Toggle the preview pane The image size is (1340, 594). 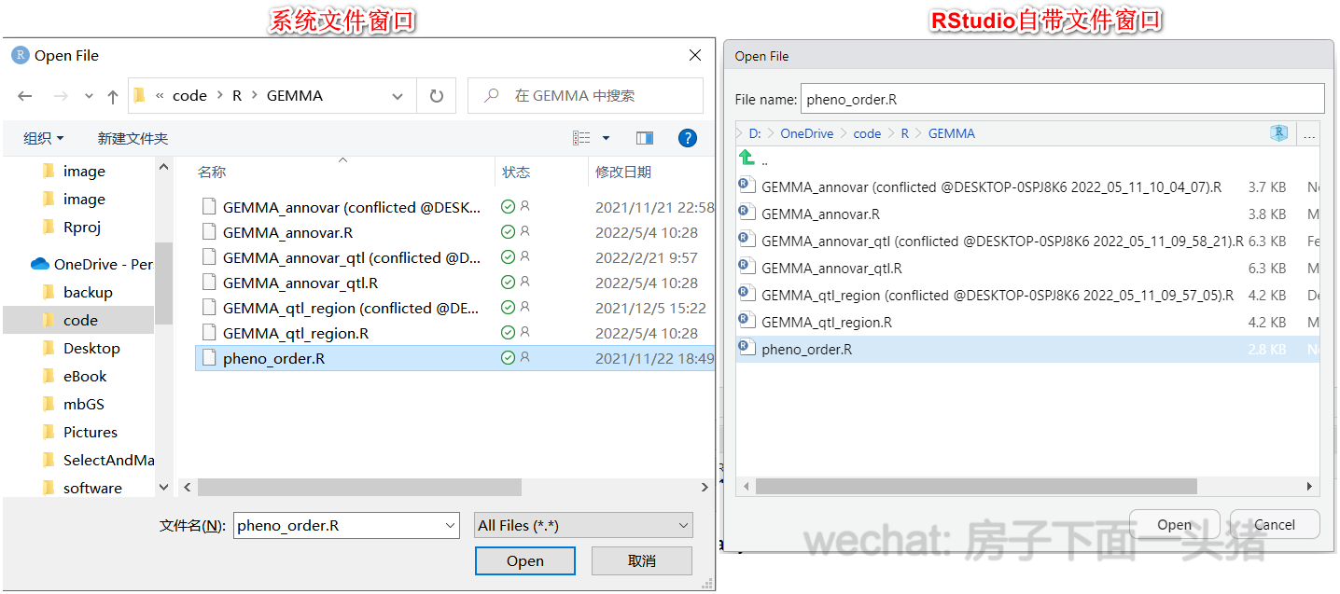point(645,137)
